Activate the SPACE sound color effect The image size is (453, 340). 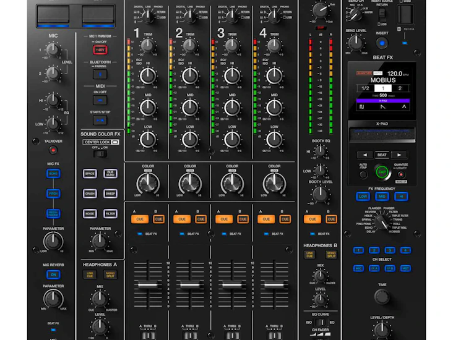coord(90,174)
